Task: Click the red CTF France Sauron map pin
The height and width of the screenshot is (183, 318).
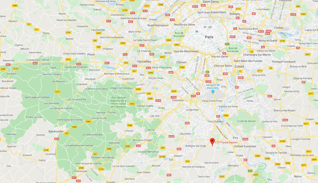Action: [212, 142]
